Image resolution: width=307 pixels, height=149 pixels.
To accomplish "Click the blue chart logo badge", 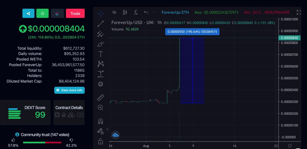I will (116, 135).
